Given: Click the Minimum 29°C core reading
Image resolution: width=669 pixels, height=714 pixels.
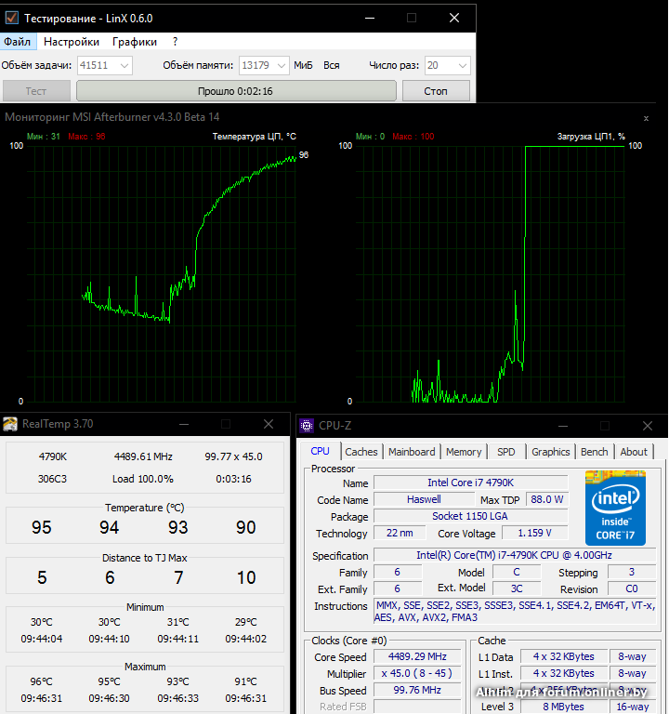Looking at the screenshot, I should click(245, 622).
